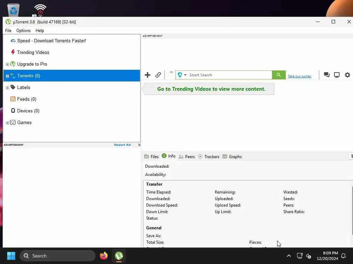
Task: Open the Recycle Bin desktop icon
Action: pyautogui.click(x=13, y=10)
